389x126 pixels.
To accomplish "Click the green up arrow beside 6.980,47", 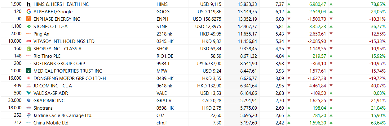I will coord(289,4).
